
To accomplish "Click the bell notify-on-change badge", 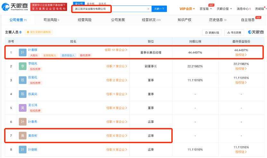I will coord(39,32).
